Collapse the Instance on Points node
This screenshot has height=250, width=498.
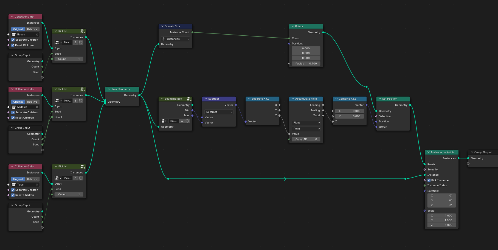tap(428, 152)
